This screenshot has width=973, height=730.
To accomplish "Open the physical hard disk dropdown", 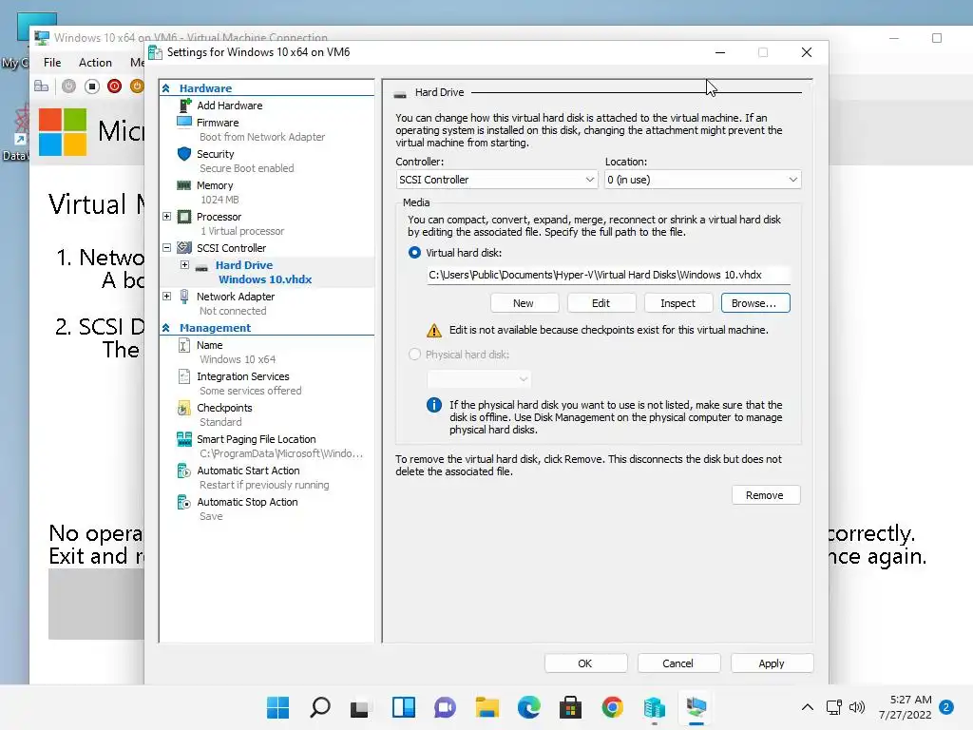I will coord(479,378).
